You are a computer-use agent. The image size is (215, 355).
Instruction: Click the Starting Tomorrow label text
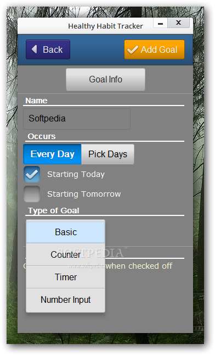(84, 194)
